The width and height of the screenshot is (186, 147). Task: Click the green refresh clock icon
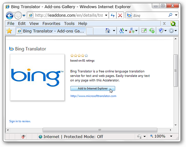click(x=152, y=31)
